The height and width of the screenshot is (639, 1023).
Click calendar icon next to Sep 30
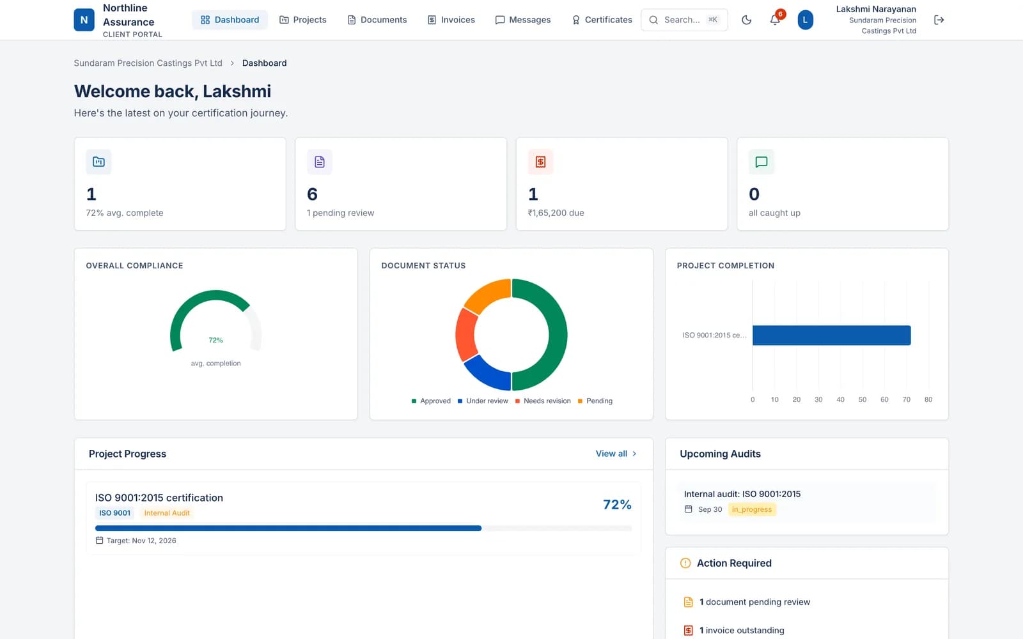coord(689,509)
